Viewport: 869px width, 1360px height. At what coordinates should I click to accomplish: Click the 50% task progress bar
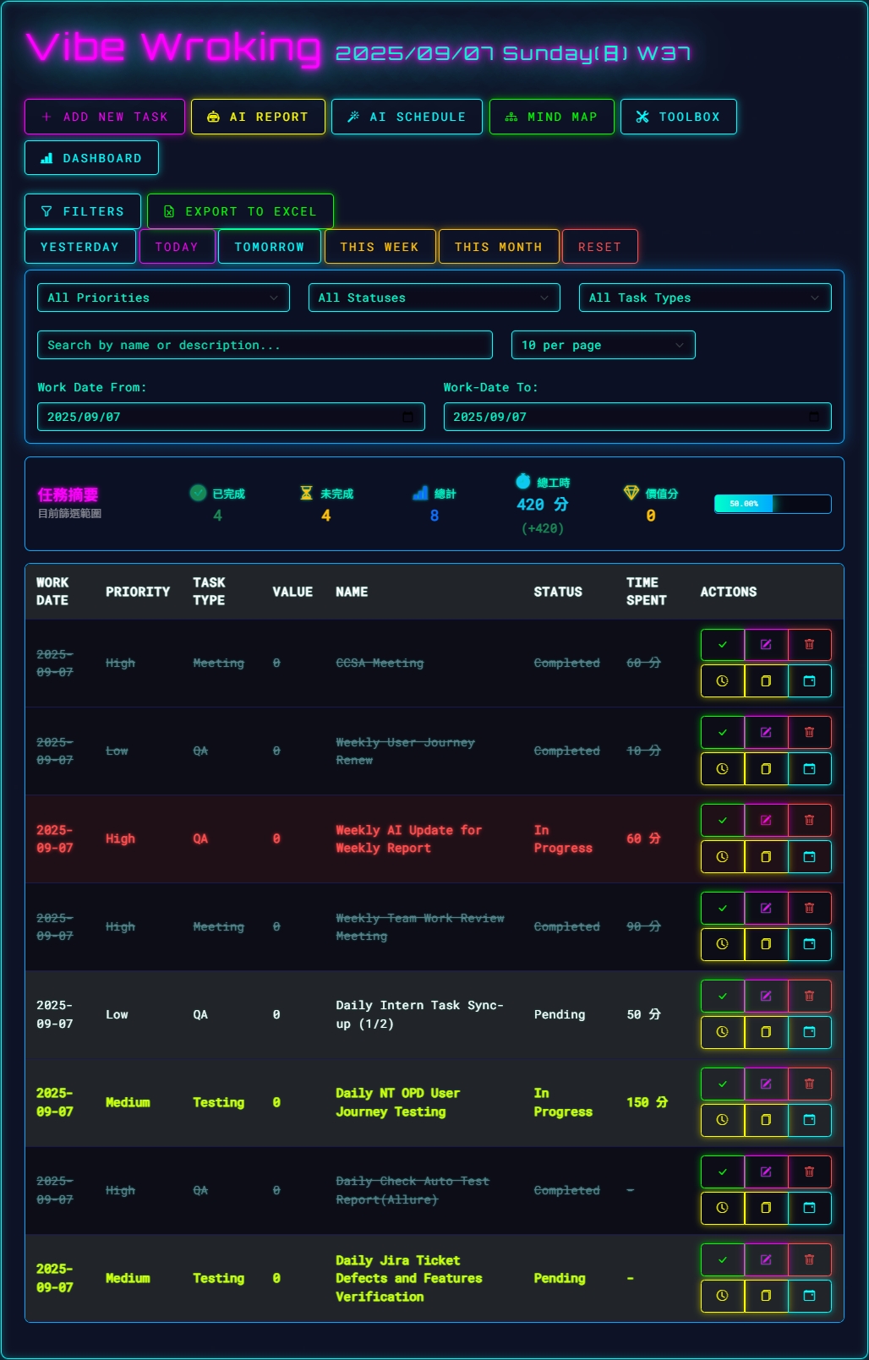pyautogui.click(x=772, y=504)
